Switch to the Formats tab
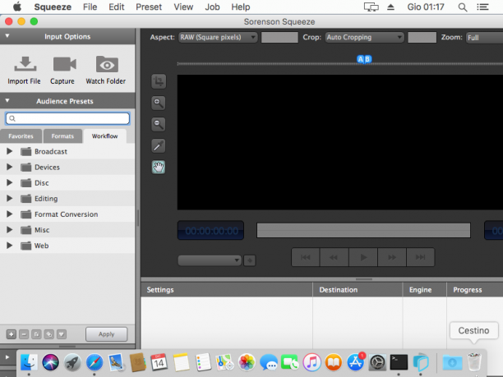 (62, 136)
